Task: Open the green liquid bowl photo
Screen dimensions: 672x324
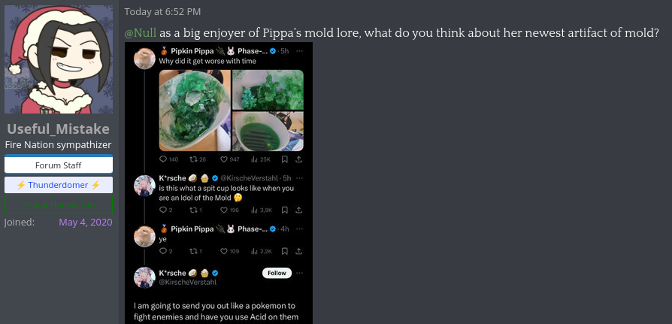Action: (x=268, y=132)
